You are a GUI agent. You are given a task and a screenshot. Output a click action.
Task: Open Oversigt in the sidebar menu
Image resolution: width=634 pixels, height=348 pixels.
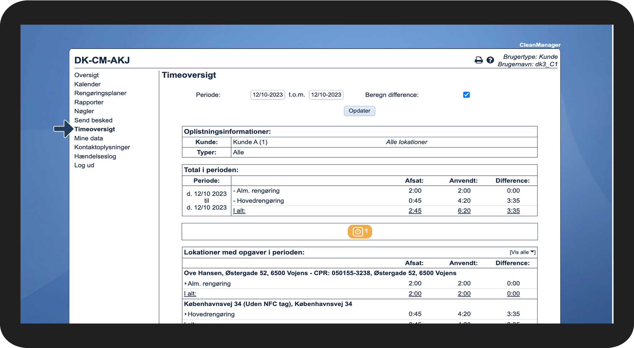coord(86,75)
